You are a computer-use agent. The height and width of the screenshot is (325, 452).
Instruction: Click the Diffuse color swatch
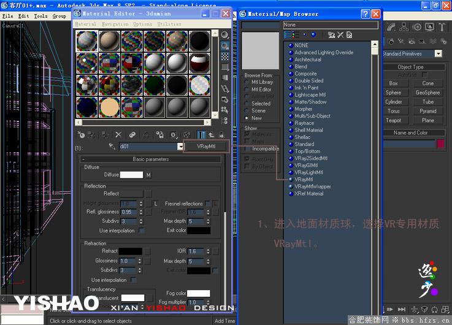[131, 175]
